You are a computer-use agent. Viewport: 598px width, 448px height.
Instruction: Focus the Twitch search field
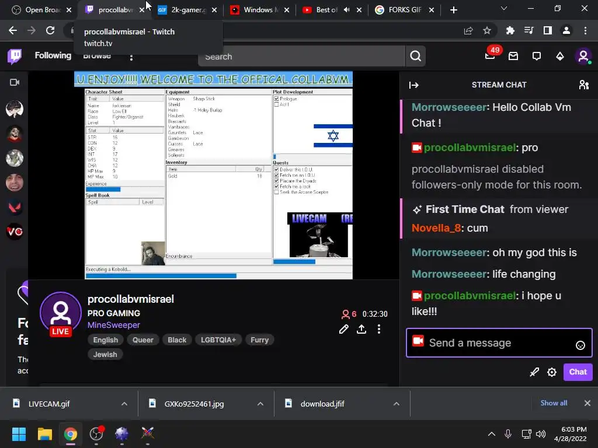(301, 57)
